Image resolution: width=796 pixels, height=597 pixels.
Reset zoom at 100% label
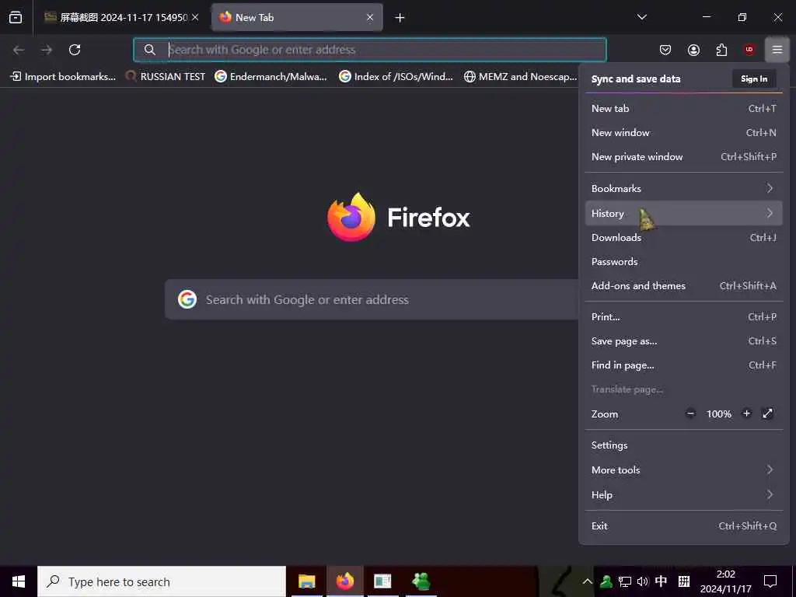pos(719,414)
